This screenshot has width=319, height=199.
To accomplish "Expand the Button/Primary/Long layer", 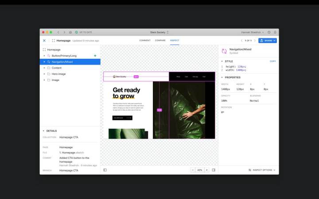I will pos(44,56).
